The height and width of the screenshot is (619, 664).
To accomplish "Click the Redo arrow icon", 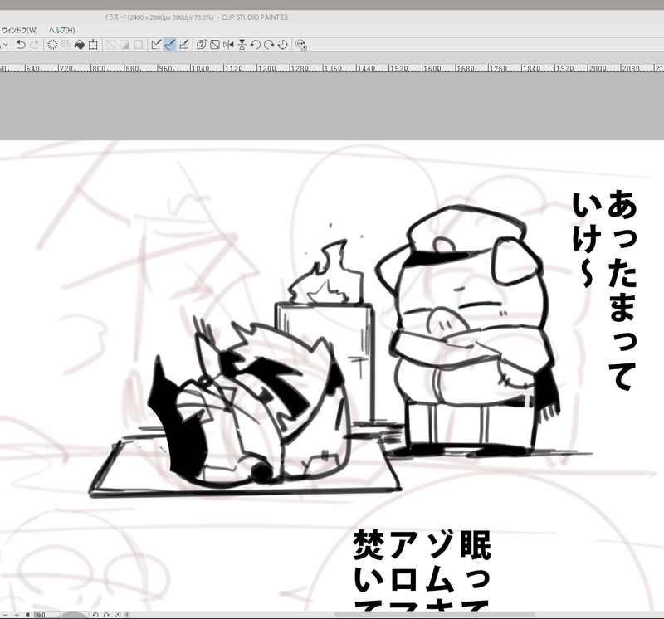I will click(x=34, y=45).
